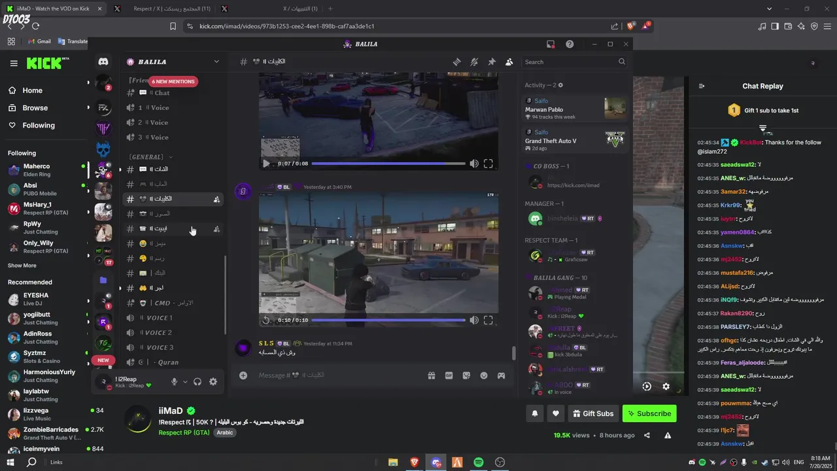The image size is (837, 471).
Task: Open Grand Theft Auto V activity card
Action: [575, 140]
